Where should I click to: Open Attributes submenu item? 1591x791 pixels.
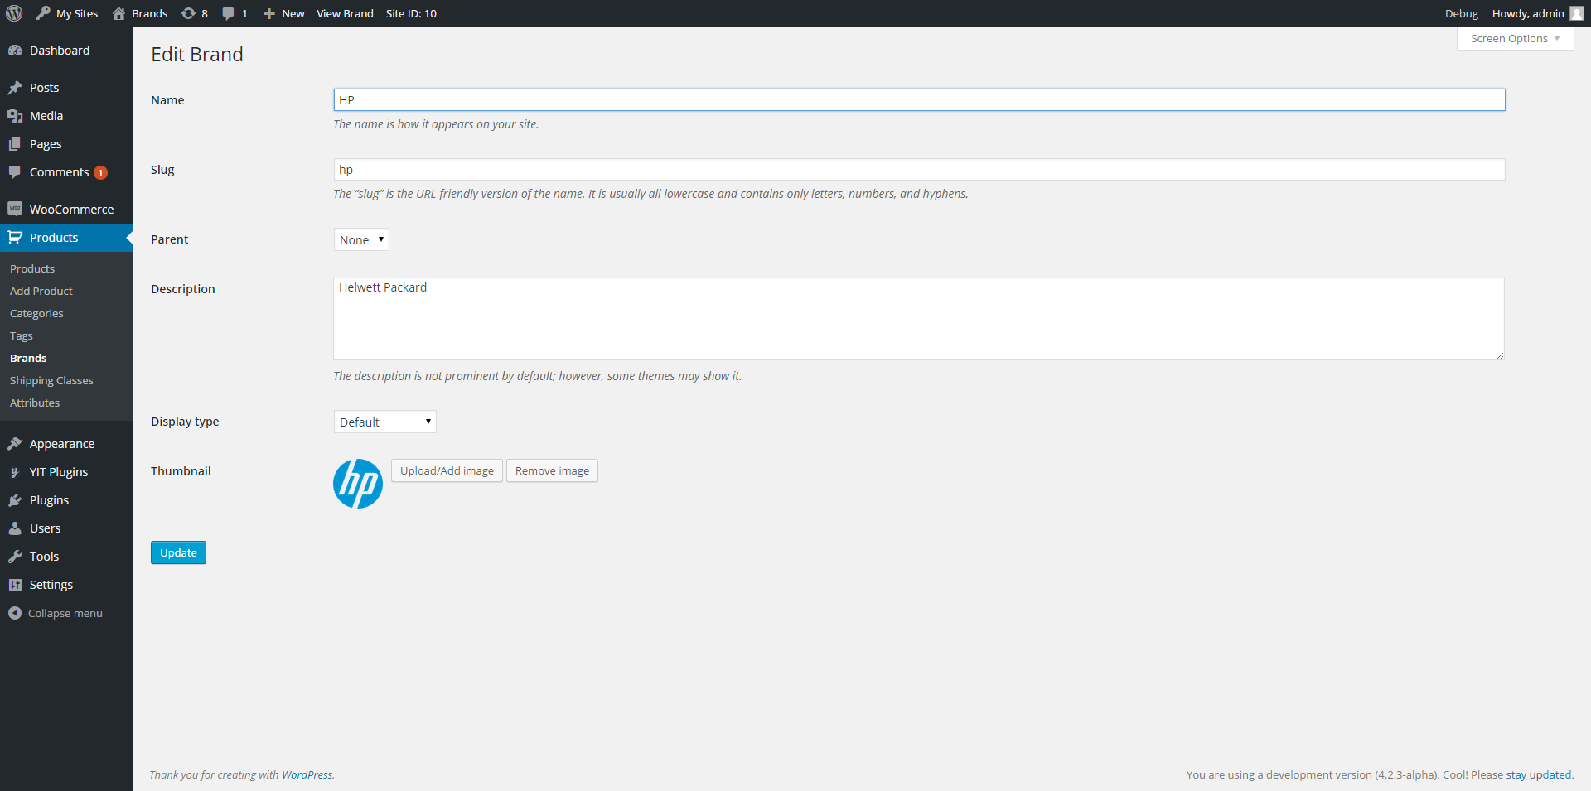(x=35, y=403)
